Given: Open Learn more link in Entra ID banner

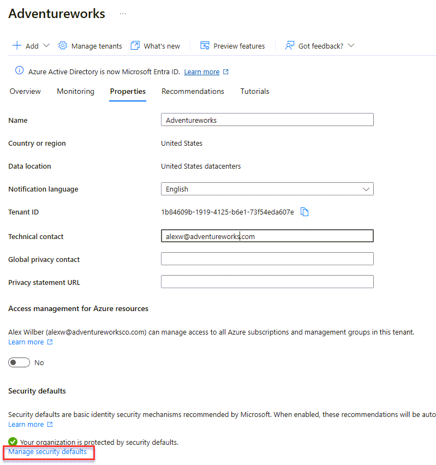Looking at the screenshot, I should (x=202, y=71).
